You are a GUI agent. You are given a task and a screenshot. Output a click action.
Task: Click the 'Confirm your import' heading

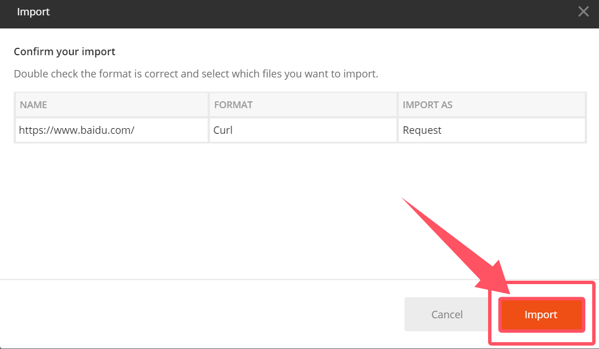click(64, 52)
